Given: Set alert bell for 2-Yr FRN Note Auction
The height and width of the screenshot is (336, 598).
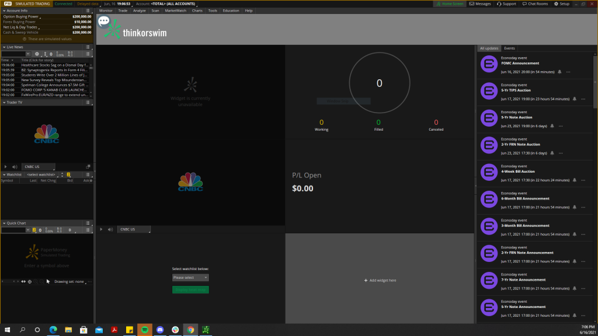Looking at the screenshot, I should tap(552, 153).
